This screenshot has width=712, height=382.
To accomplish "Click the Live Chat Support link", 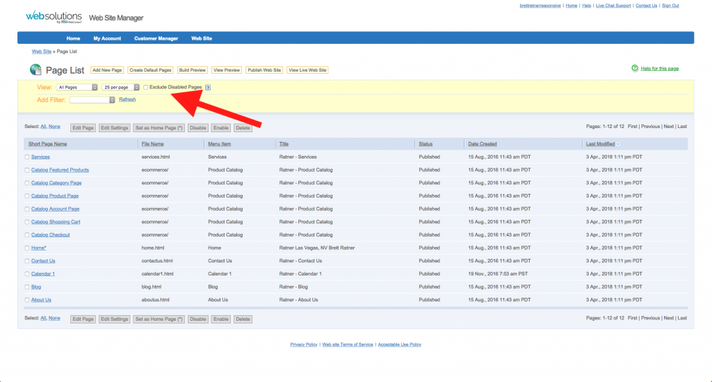I will [x=613, y=6].
